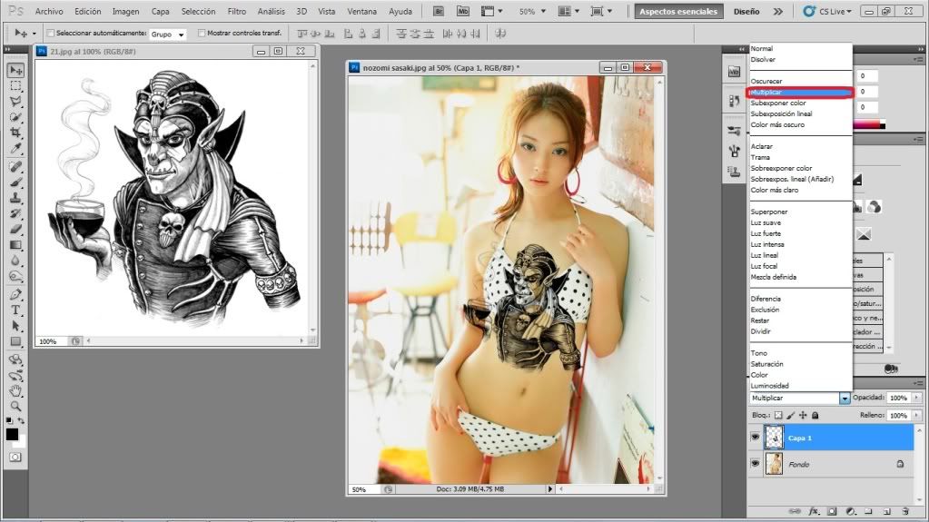Image resolution: width=929 pixels, height=522 pixels.
Task: Select the Pen tool
Action: 16,294
